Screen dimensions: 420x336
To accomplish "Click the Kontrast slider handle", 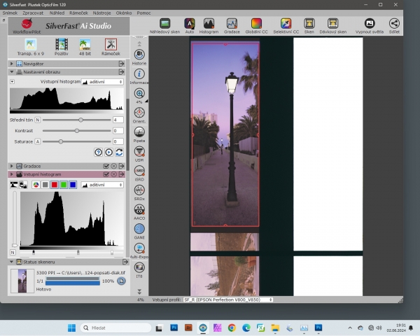I will pos(77,131).
